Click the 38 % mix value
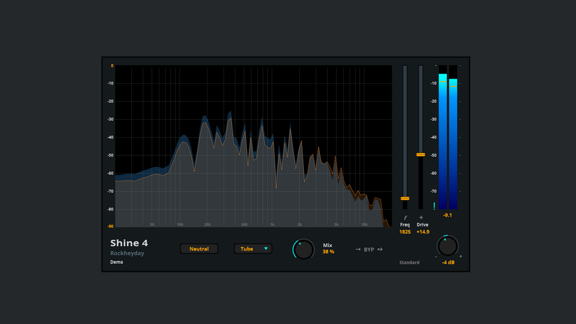 [328, 252]
